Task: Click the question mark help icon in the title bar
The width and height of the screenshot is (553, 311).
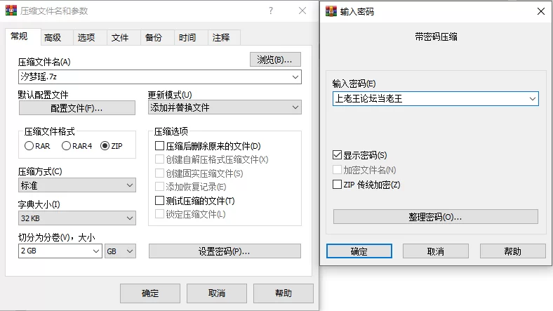Action: pos(271,11)
